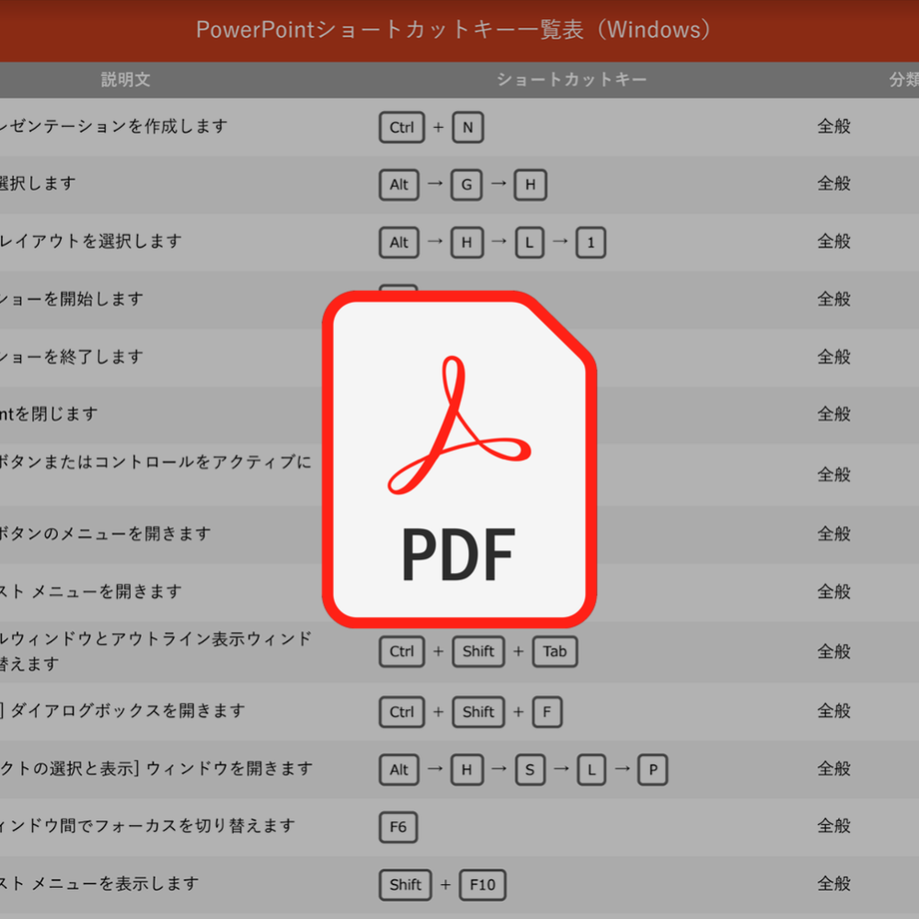Click 全般 in the Ctrl + N row

[x=833, y=126]
